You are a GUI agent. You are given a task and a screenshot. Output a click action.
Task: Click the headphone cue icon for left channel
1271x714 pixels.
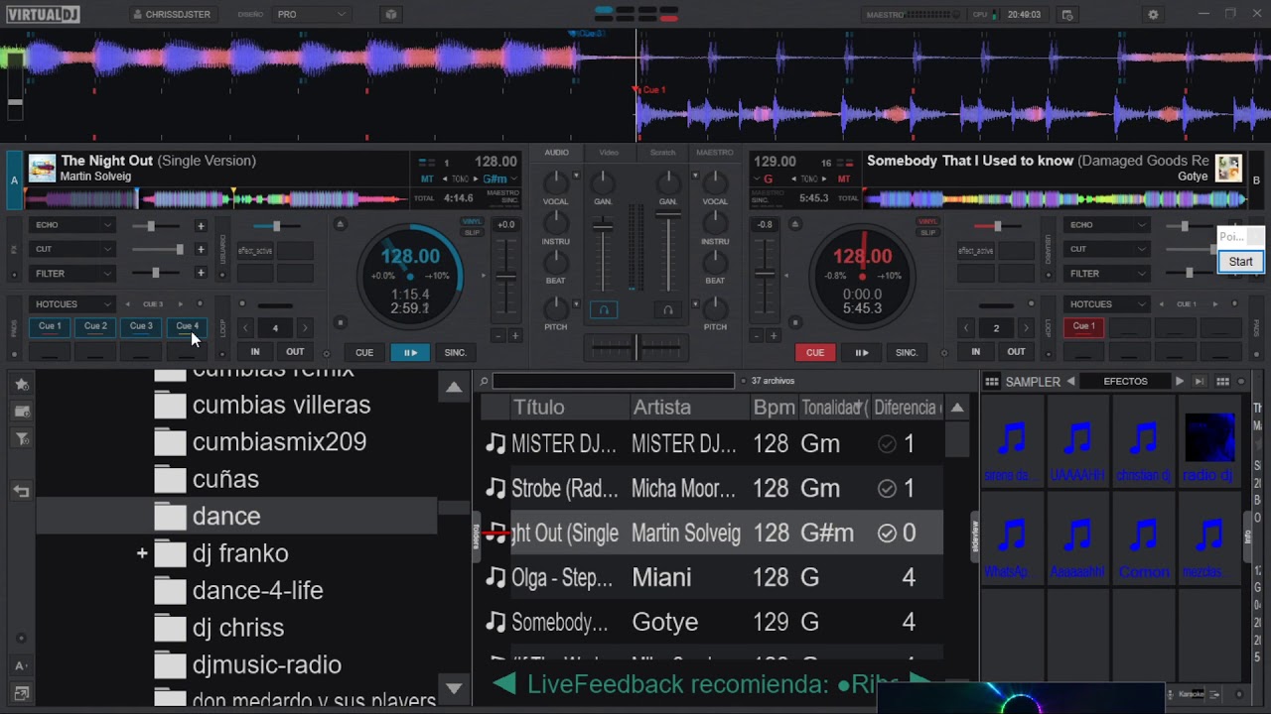(x=603, y=309)
